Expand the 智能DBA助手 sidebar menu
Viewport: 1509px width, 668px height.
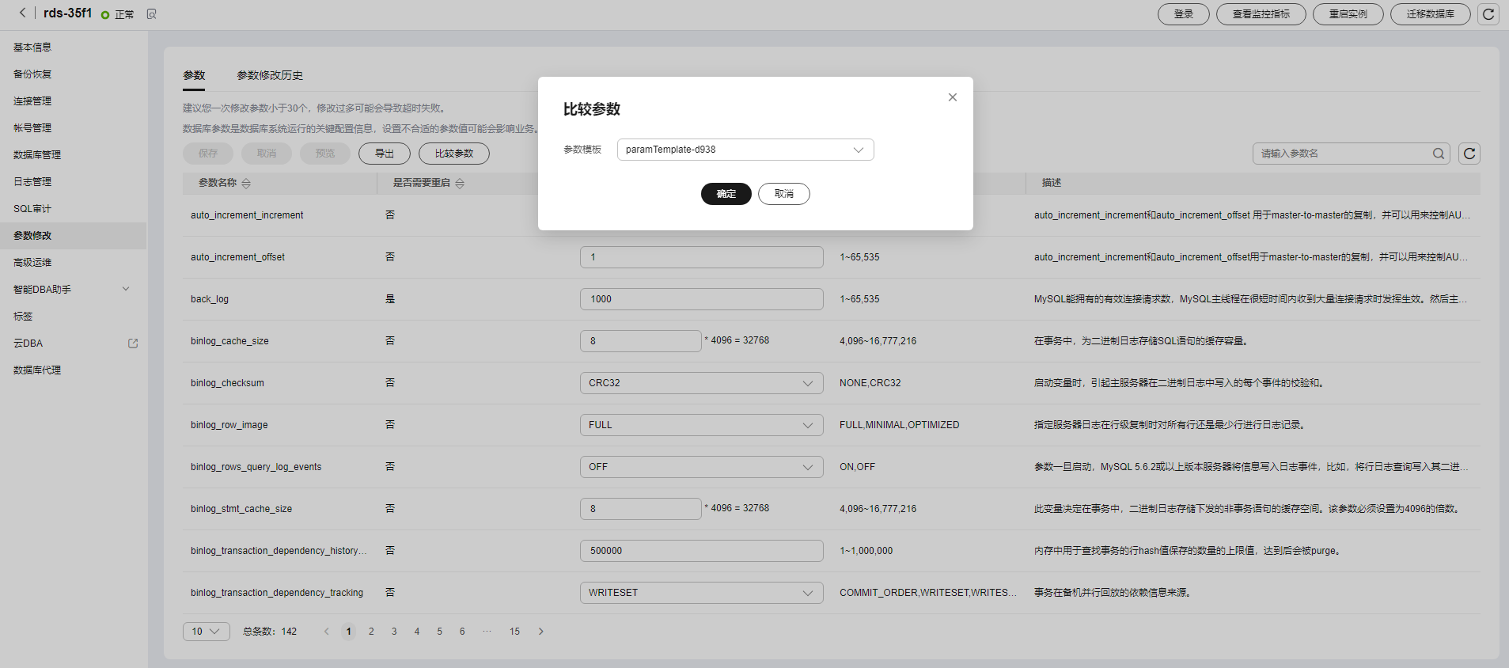(126, 290)
